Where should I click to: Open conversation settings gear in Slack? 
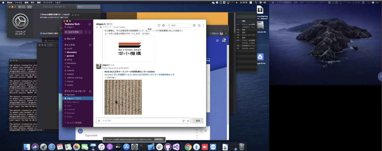click(163, 25)
